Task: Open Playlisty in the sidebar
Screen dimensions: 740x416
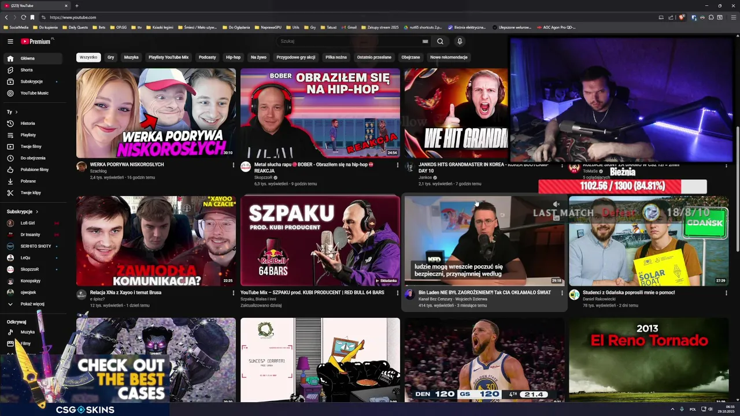Action: (x=33, y=135)
